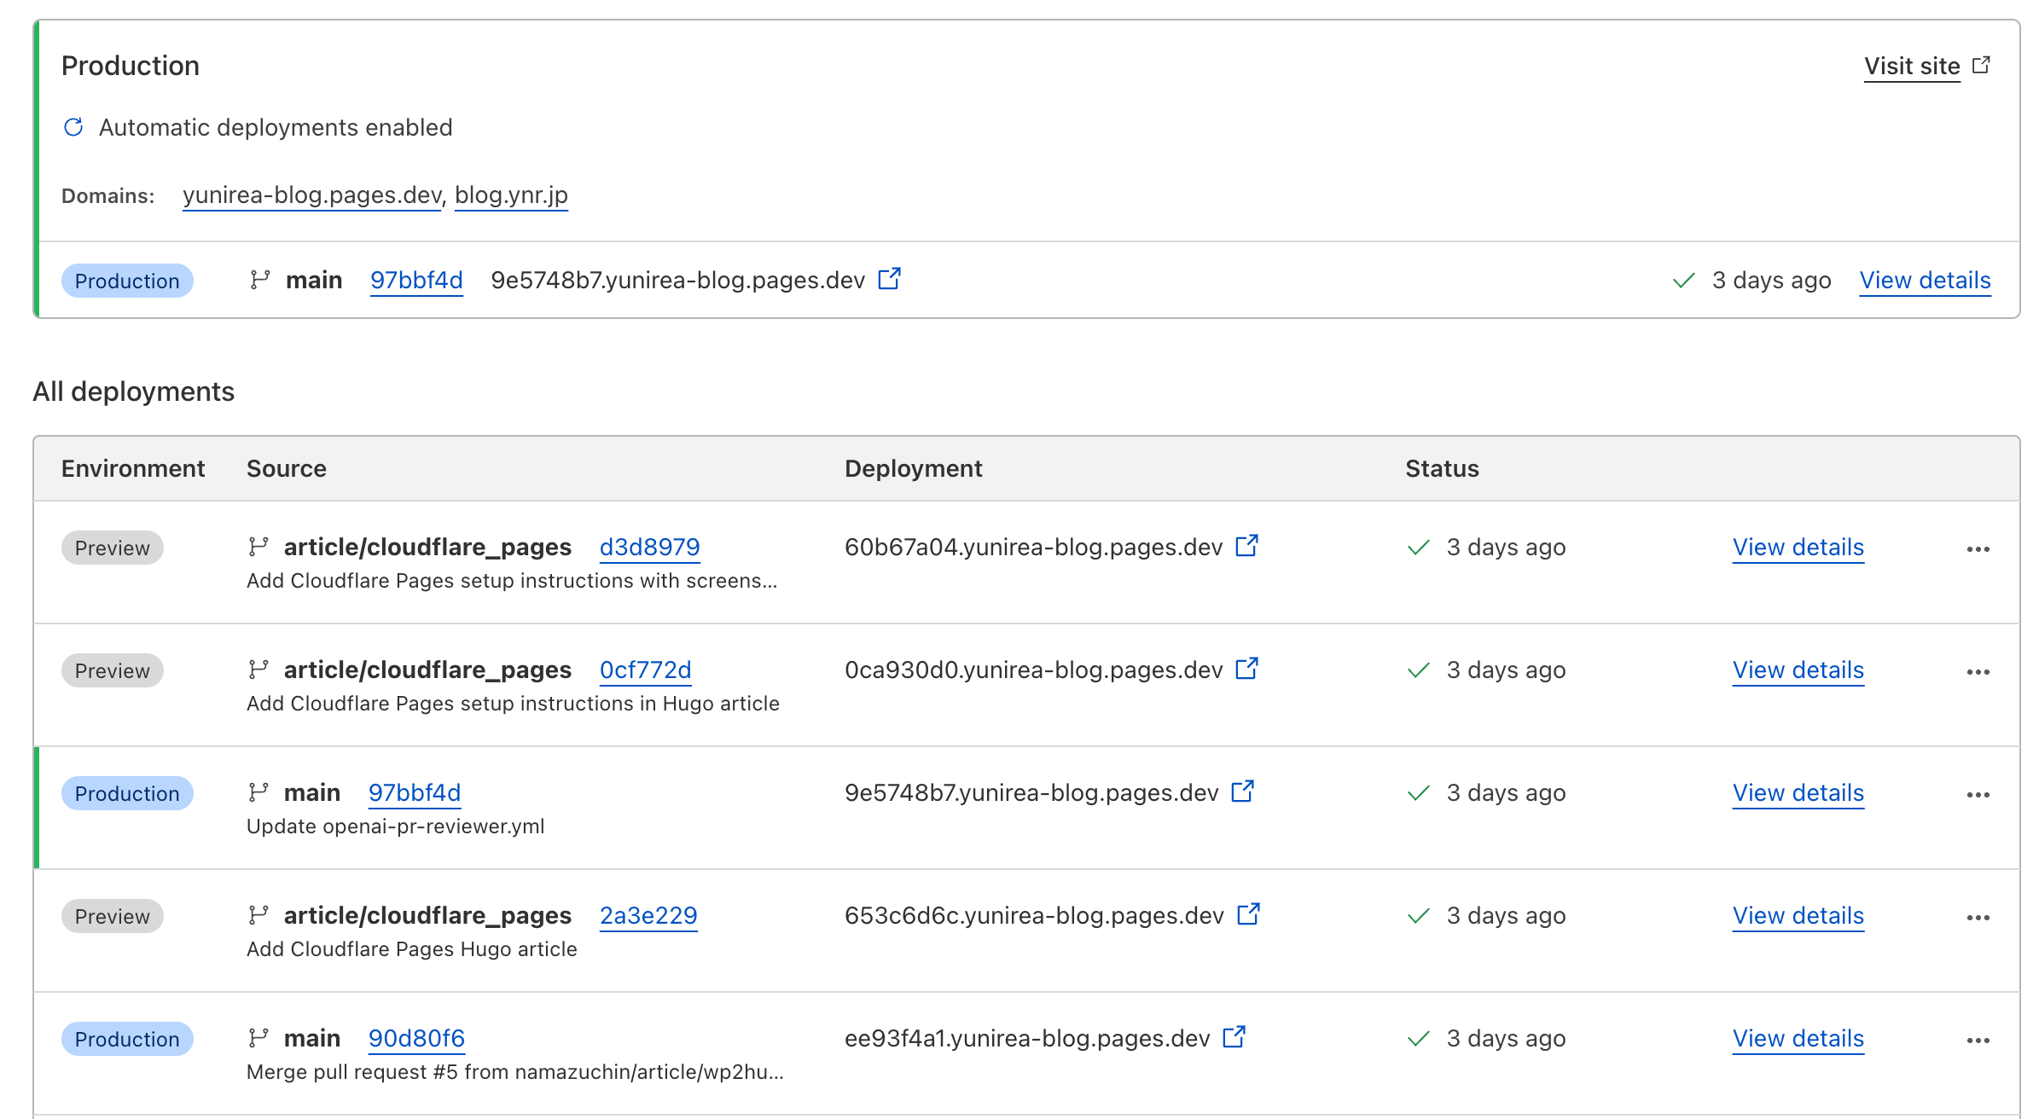Screen dimensions: 2039x1119
Task: Click Visit site link
Action: pyautogui.click(x=1911, y=66)
